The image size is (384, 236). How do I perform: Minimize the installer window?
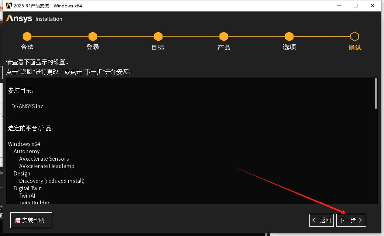point(339,6)
